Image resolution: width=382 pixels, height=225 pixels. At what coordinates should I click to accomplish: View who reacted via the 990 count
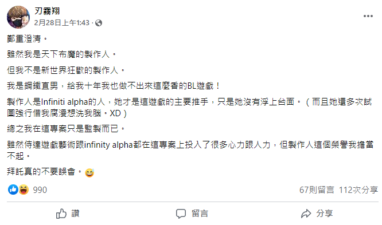click(x=40, y=190)
